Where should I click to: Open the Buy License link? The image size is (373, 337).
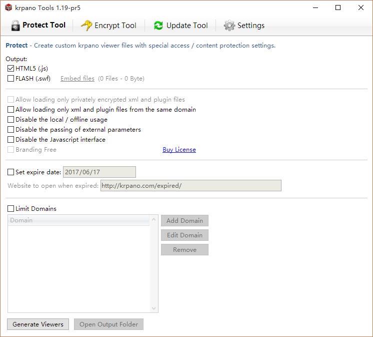click(179, 150)
